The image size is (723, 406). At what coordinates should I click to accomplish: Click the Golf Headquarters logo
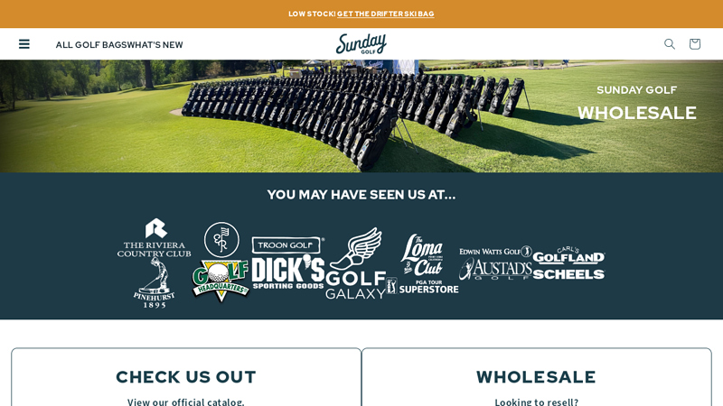pyautogui.click(x=221, y=281)
